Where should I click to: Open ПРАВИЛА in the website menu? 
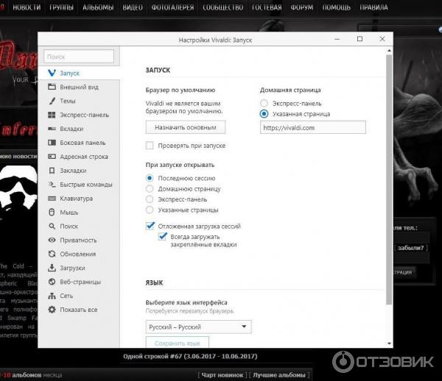coord(373,7)
